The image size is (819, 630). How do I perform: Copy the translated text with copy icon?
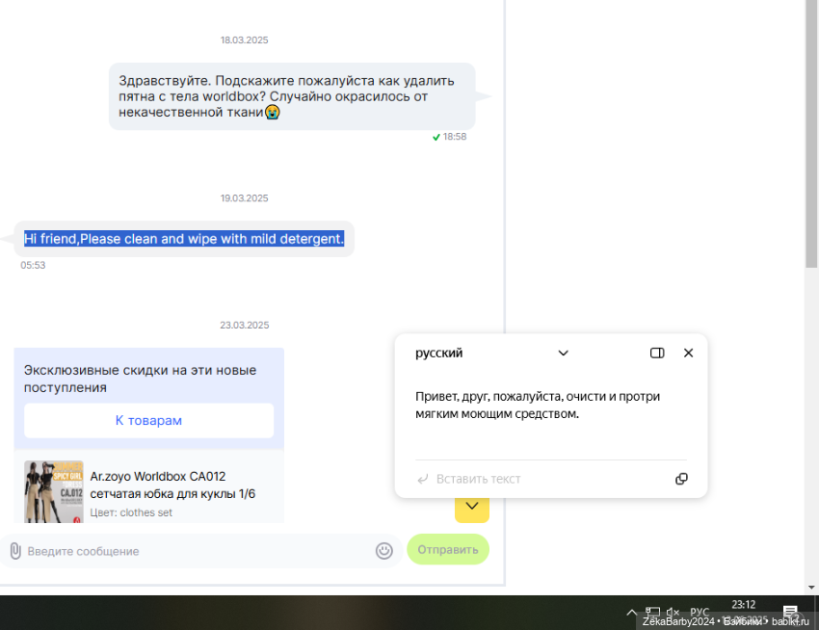click(681, 479)
